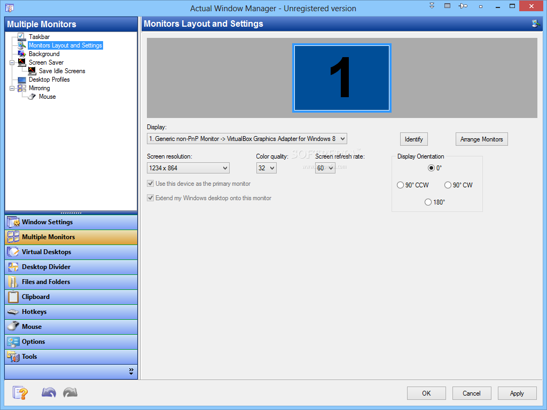Image resolution: width=547 pixels, height=410 pixels.
Task: Click the Mouse icon under Mirroring
Action: (x=32, y=97)
